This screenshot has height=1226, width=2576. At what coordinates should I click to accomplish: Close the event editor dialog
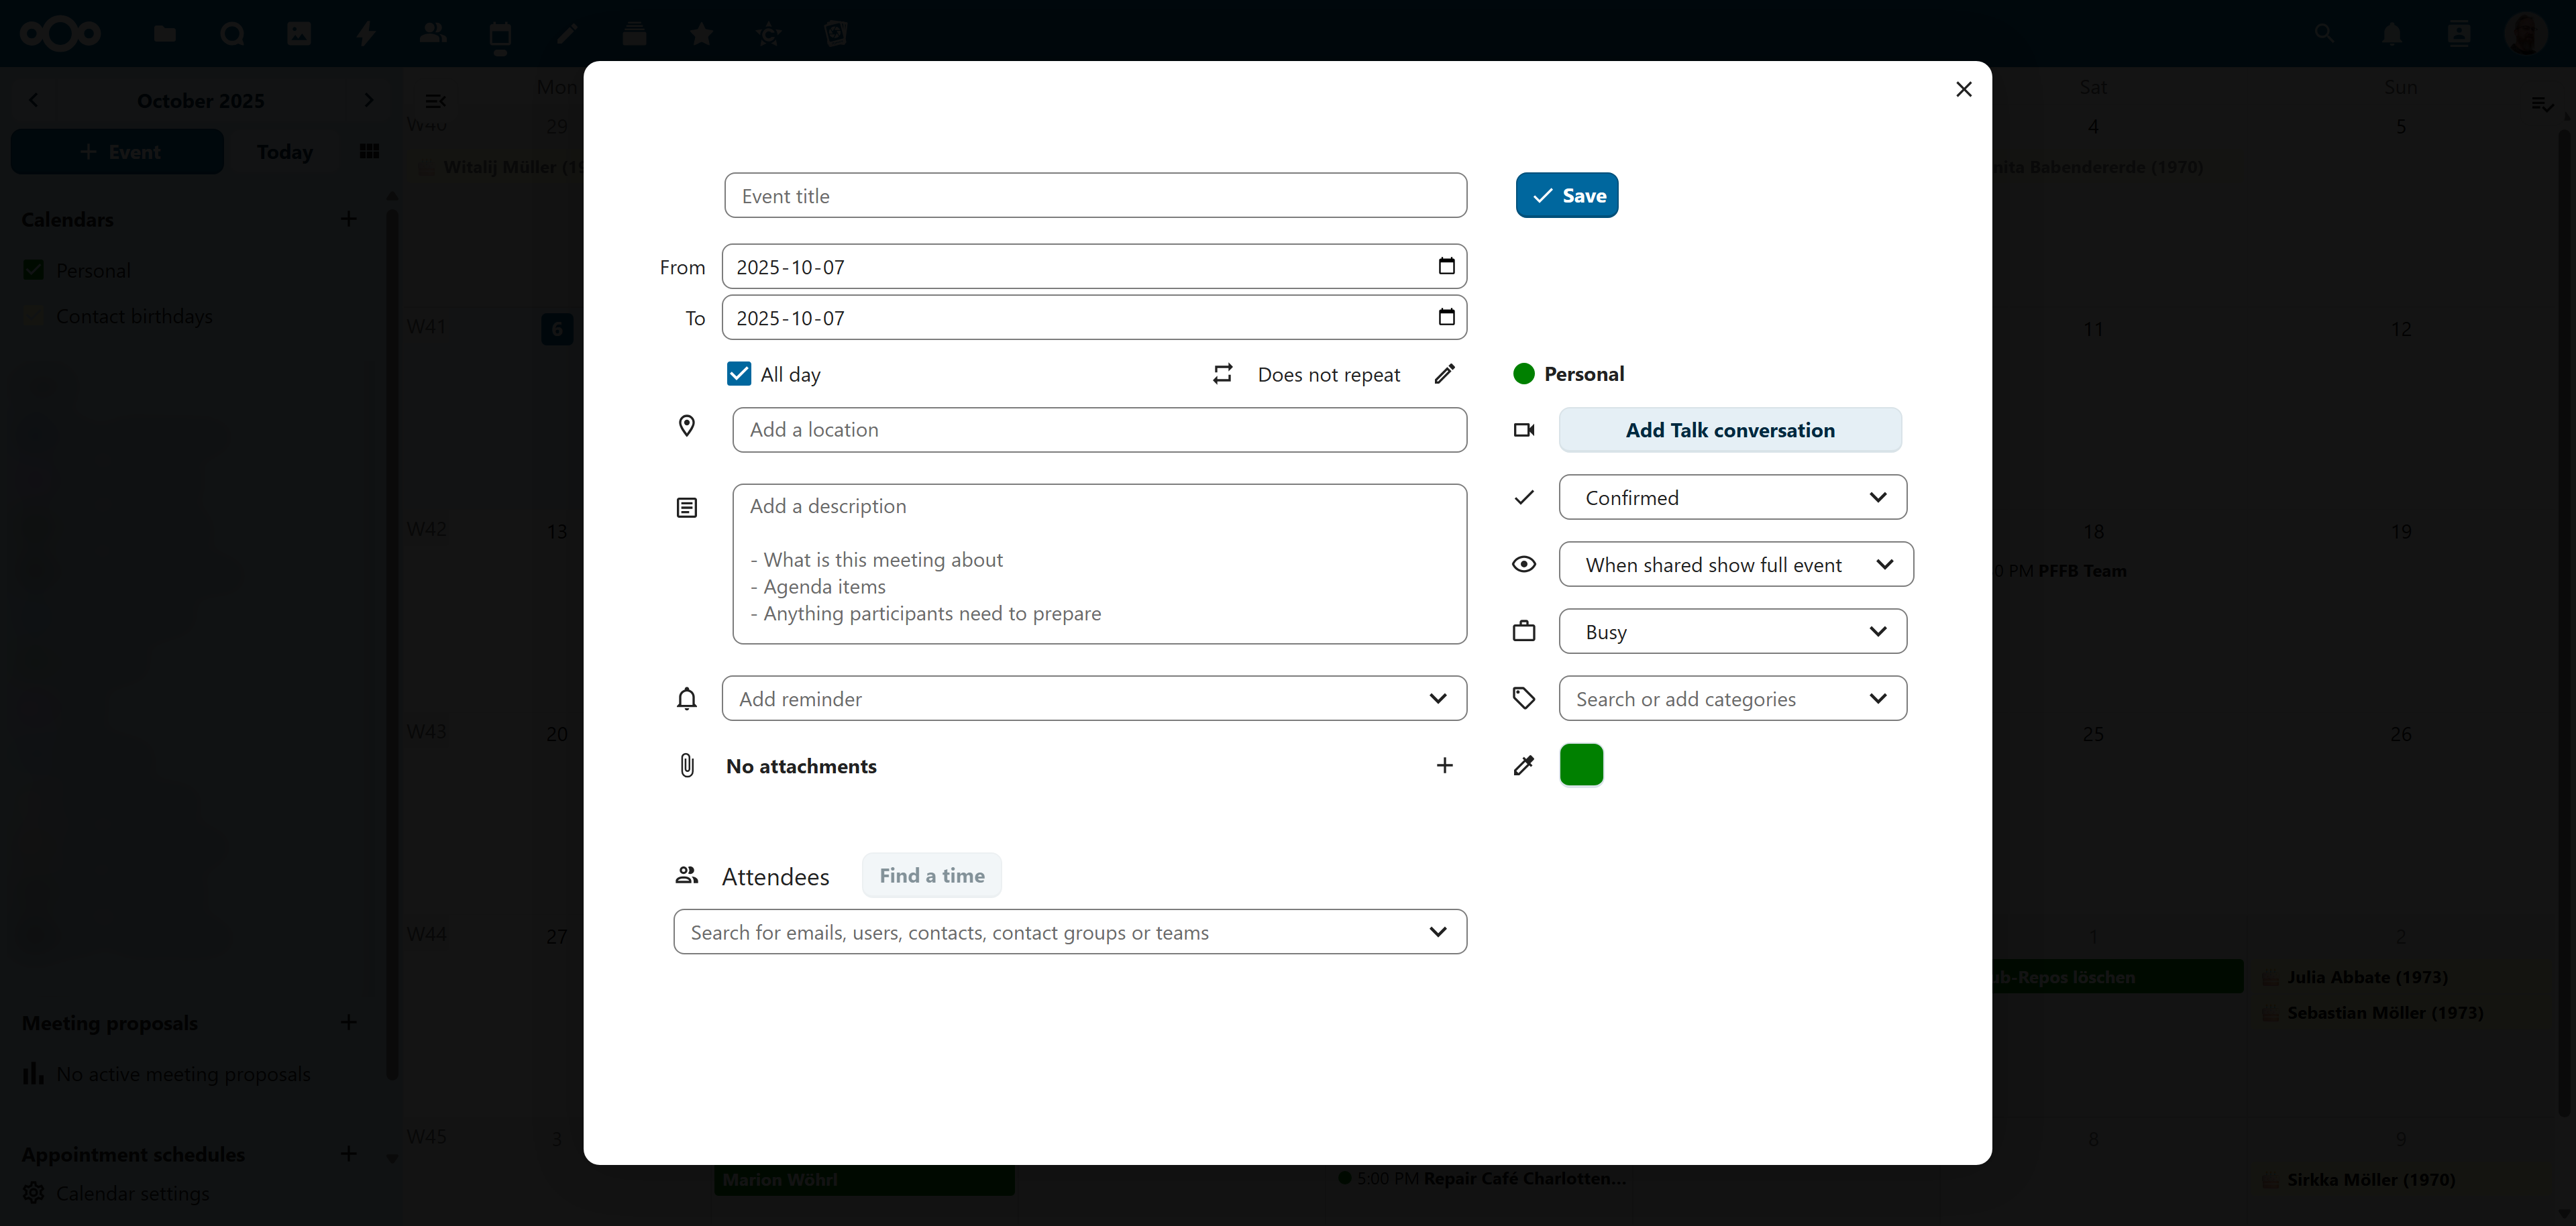pyautogui.click(x=1963, y=90)
